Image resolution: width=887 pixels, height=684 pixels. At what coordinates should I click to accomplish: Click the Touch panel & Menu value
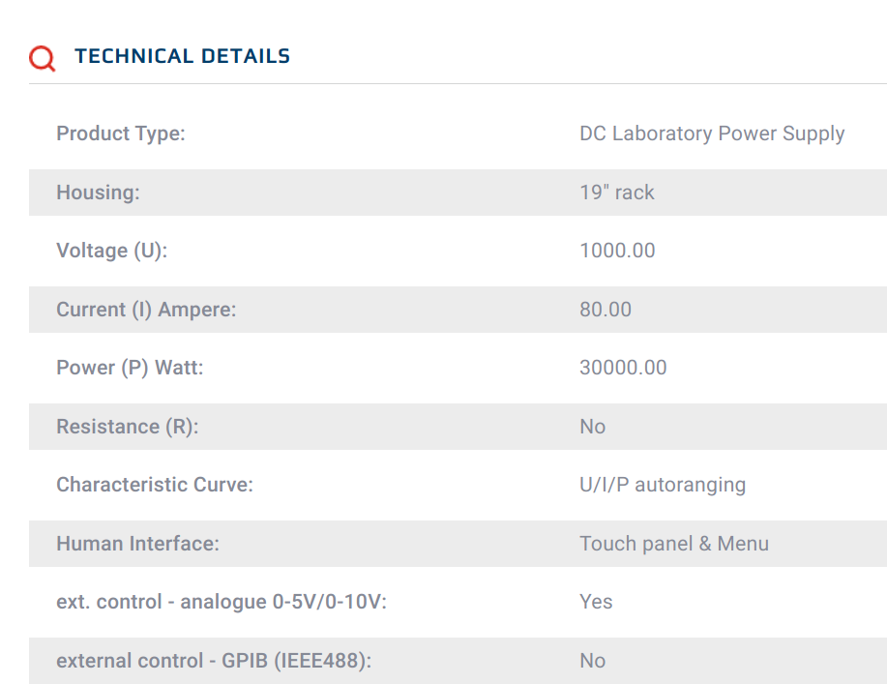coord(674,544)
